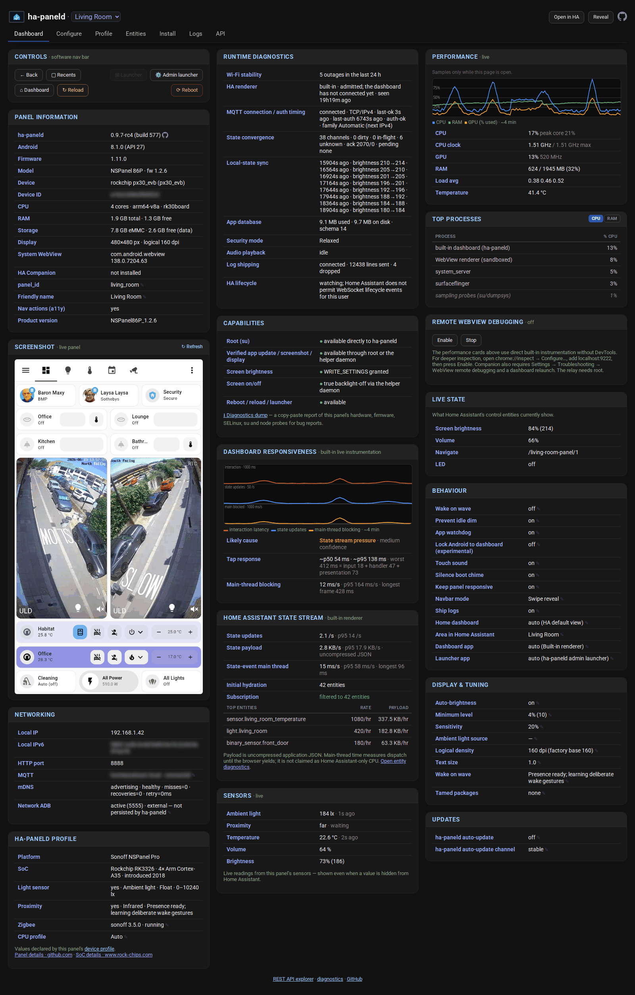Screen dimensions: 635x995
Task: Open the API tab
Action: (x=220, y=34)
